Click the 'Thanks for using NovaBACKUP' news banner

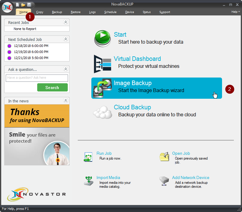[x=37, y=116]
